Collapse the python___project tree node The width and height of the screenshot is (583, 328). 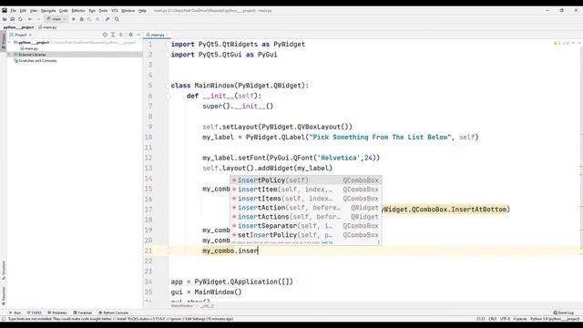[10, 43]
